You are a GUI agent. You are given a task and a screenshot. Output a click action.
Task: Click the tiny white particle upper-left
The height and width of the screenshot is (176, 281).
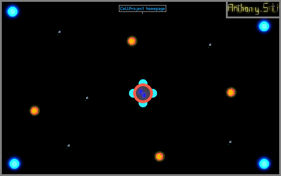point(60,32)
